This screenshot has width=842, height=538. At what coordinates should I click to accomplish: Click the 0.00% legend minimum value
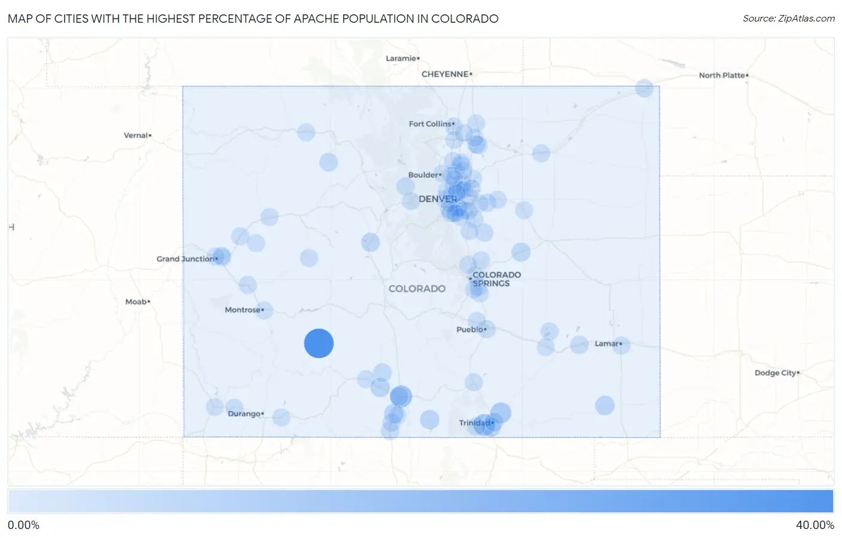coord(23,525)
